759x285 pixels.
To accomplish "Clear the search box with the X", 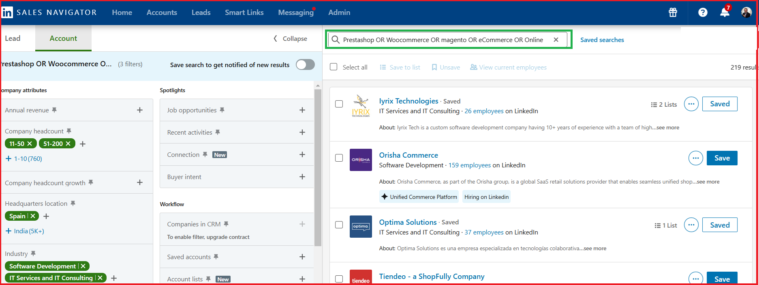I will pos(556,40).
